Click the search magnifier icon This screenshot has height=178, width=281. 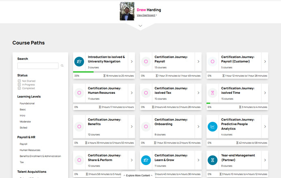[62, 66]
